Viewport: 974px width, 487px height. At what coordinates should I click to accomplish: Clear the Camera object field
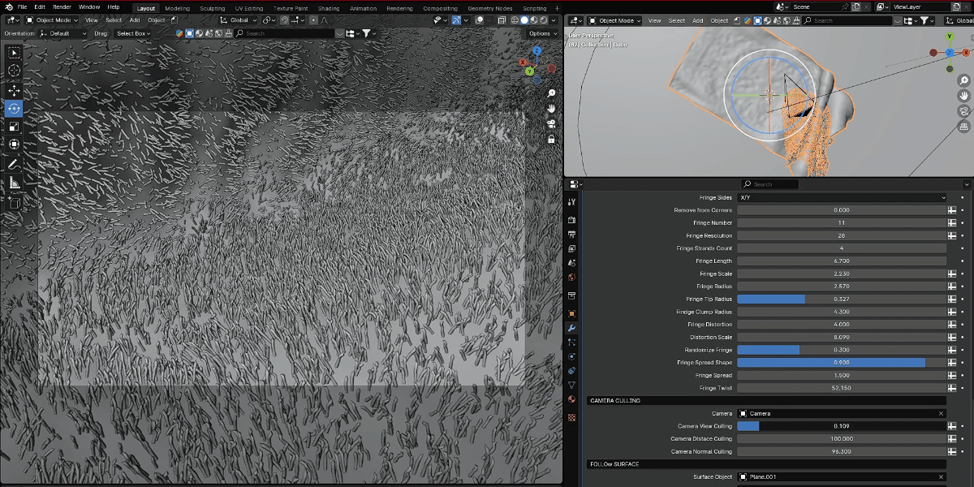pyautogui.click(x=942, y=413)
